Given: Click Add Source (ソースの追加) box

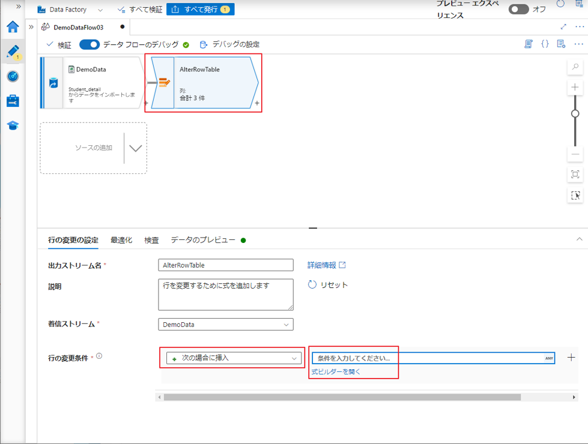Looking at the screenshot, I should pyautogui.click(x=93, y=148).
